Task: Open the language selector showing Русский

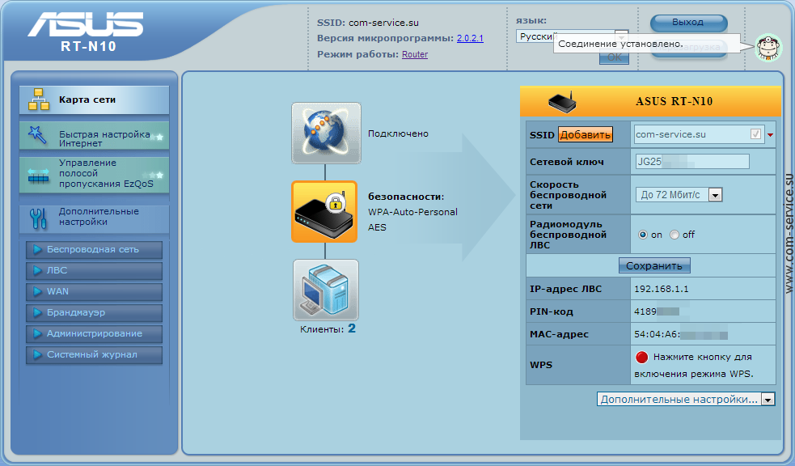Action: coord(572,36)
